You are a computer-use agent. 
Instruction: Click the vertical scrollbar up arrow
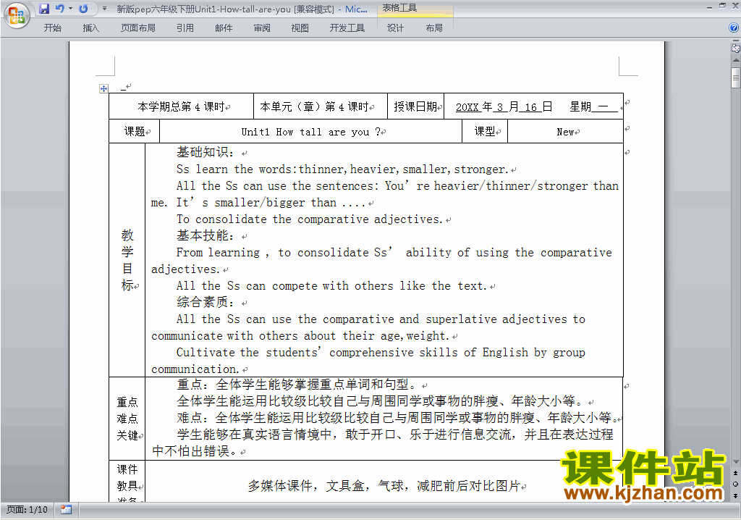pos(736,61)
